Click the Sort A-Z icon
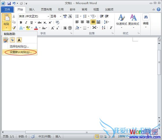This screenshot has width=162, height=140. coord(104,28)
